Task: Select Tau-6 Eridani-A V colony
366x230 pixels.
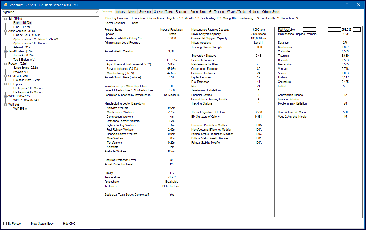Action: (24, 60)
